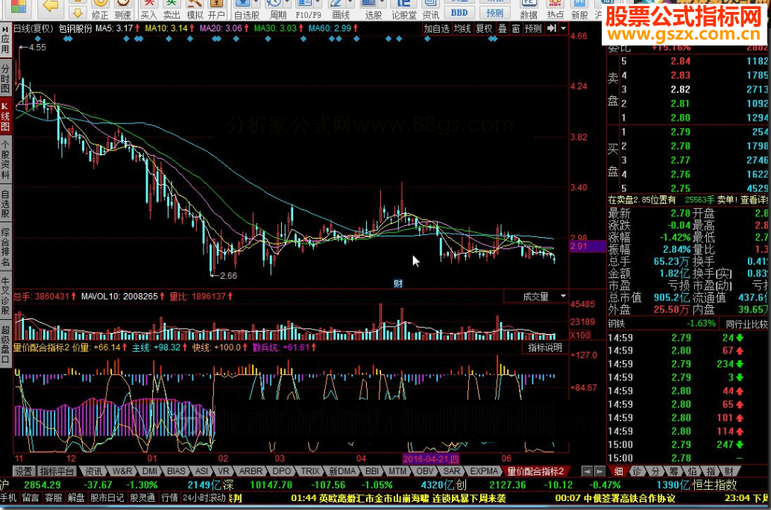Open the 指标平台 indicator platform
Image resolution: width=771 pixels, height=510 pixels.
(x=57, y=471)
